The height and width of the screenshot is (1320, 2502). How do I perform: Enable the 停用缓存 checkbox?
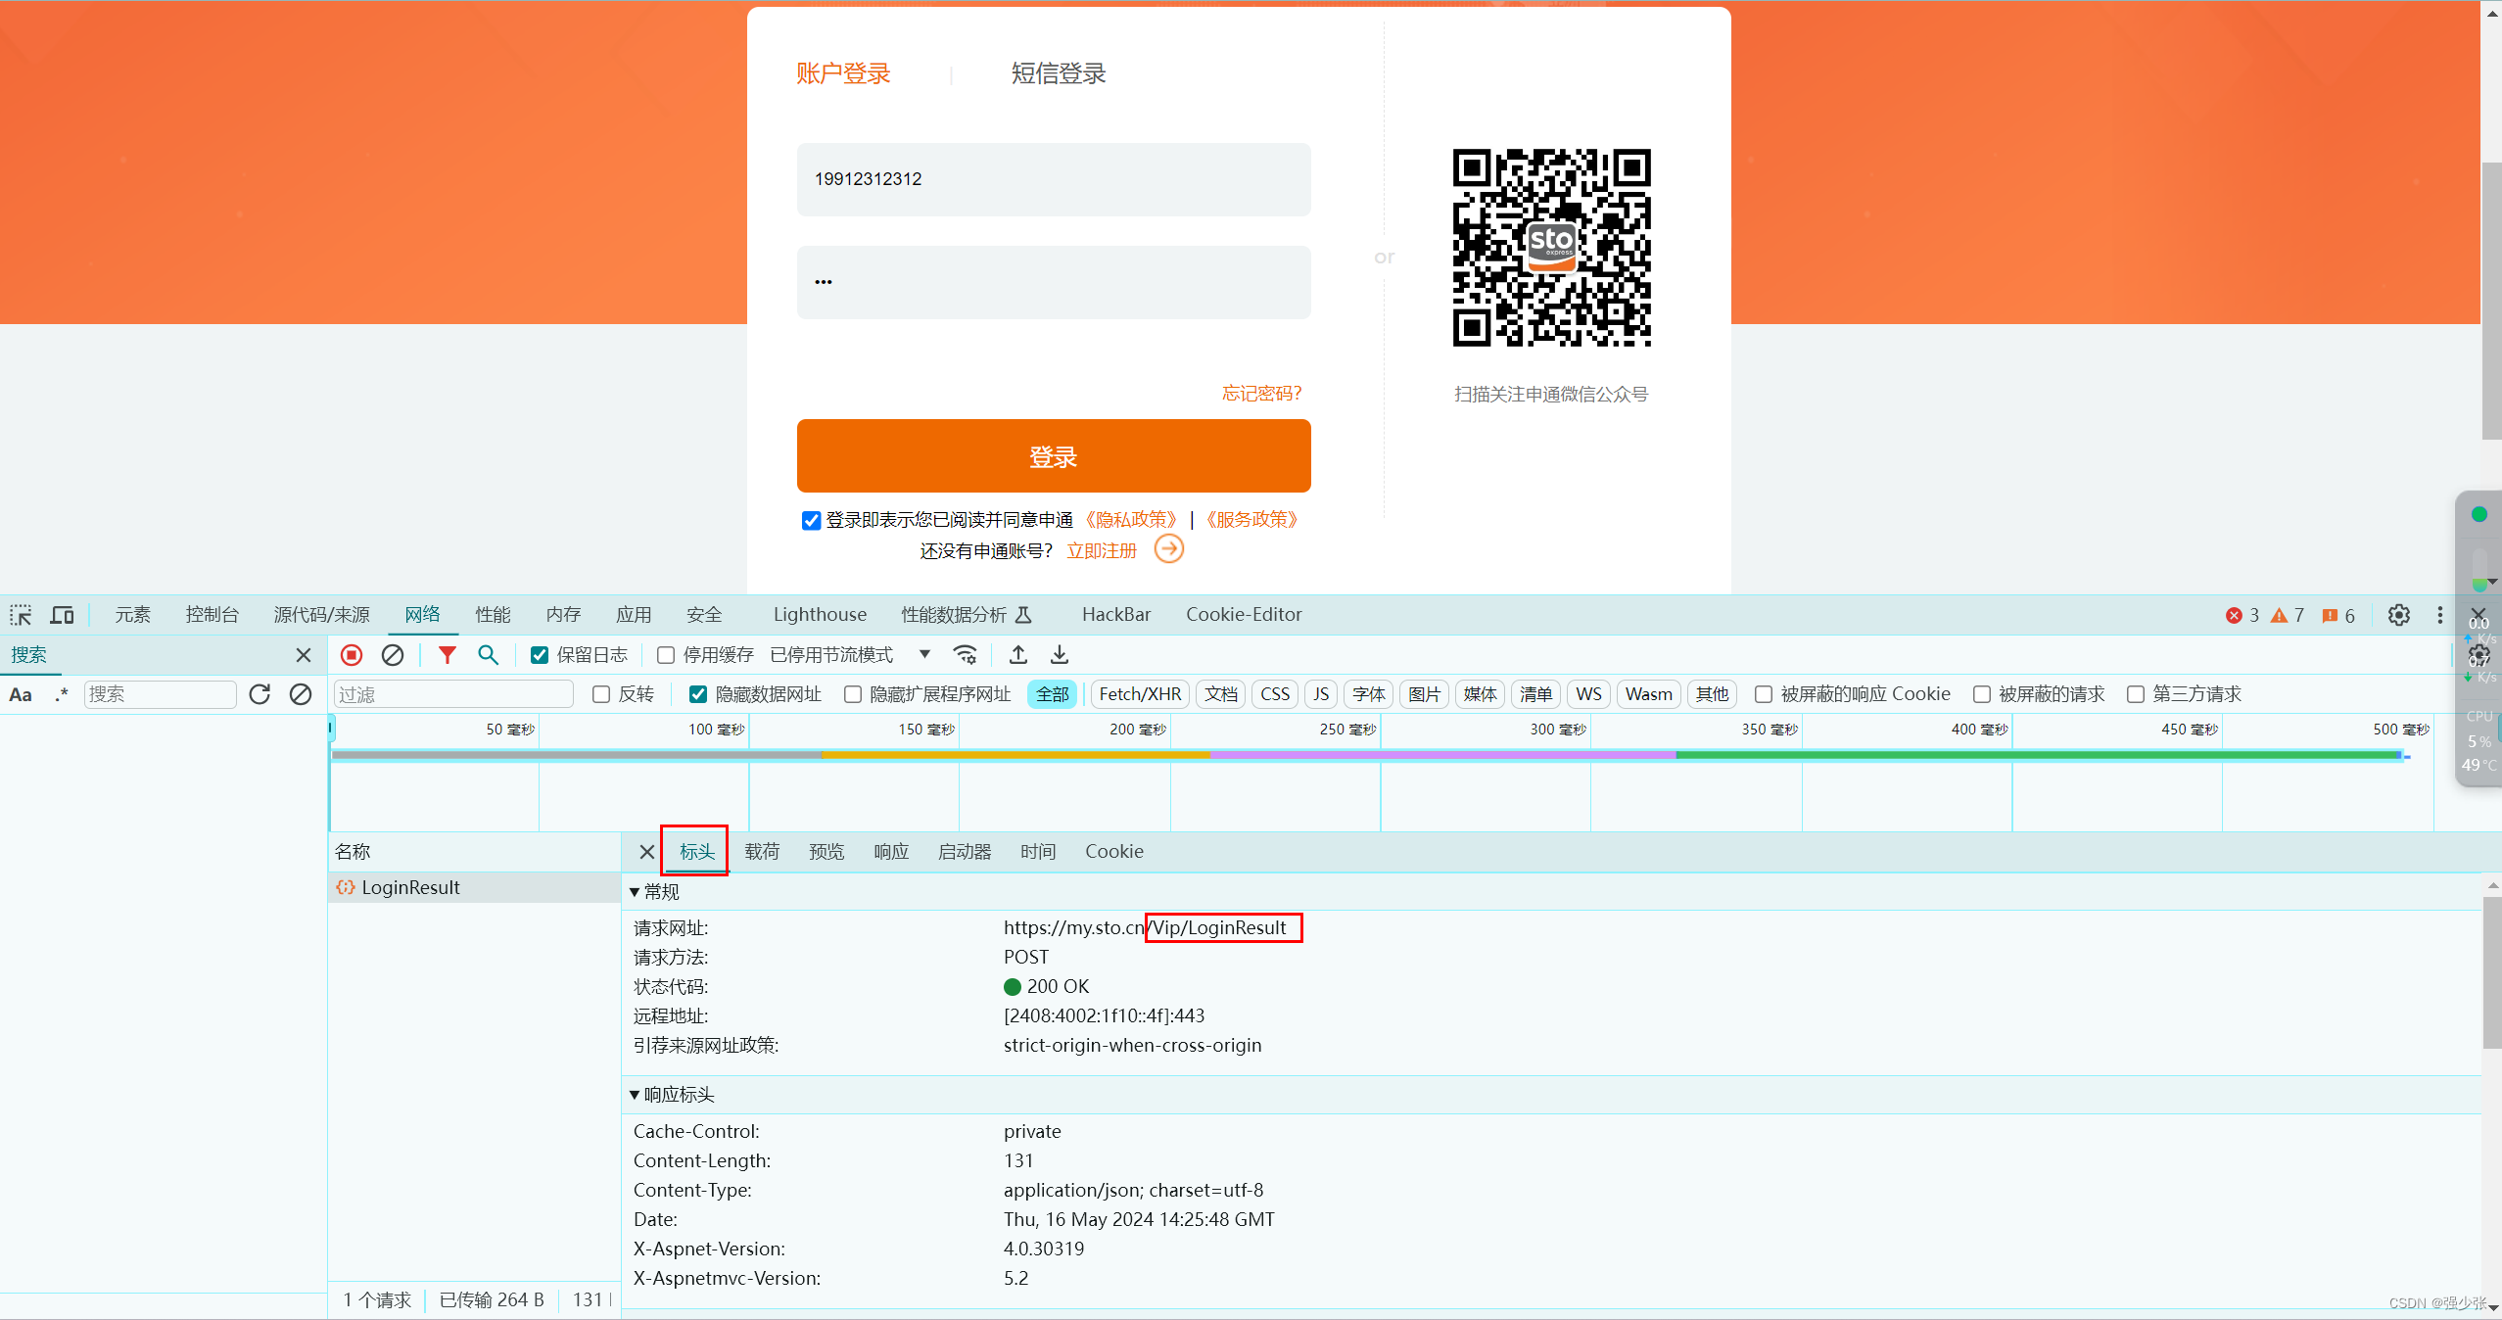click(x=666, y=655)
